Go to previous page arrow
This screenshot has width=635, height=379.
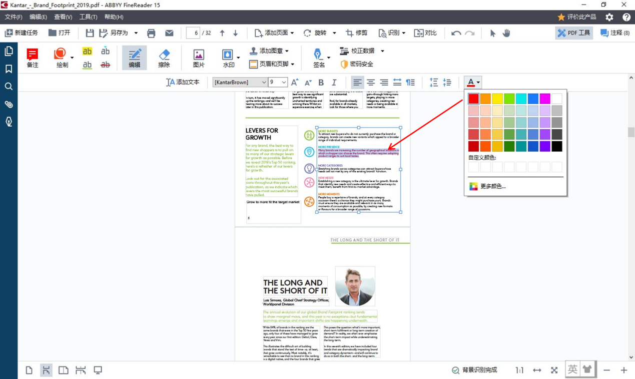[x=222, y=33]
